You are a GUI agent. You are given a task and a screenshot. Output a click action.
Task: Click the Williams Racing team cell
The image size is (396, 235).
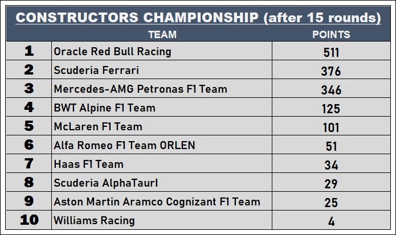click(162, 220)
